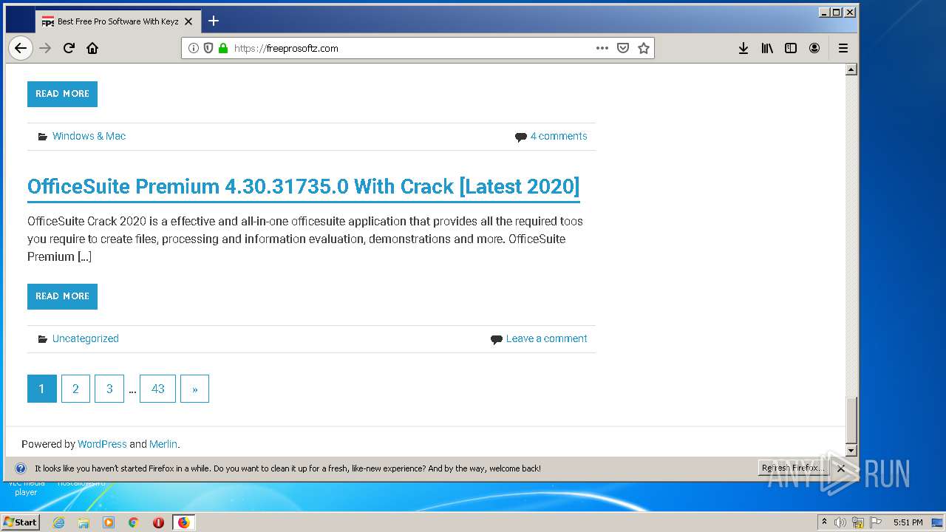This screenshot has width=946, height=532.
Task: Open the Action Center flag icon
Action: 875,522
